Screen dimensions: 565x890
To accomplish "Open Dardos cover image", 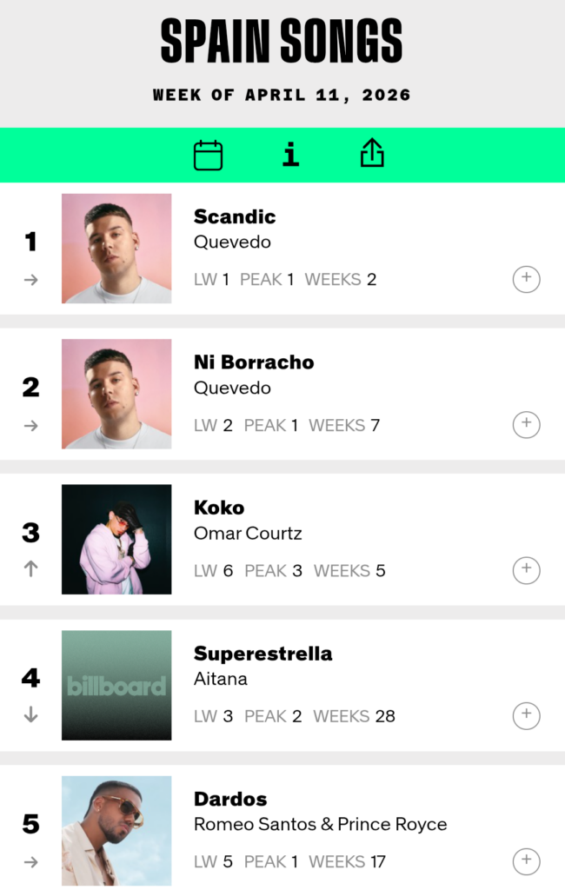I will click(x=116, y=831).
